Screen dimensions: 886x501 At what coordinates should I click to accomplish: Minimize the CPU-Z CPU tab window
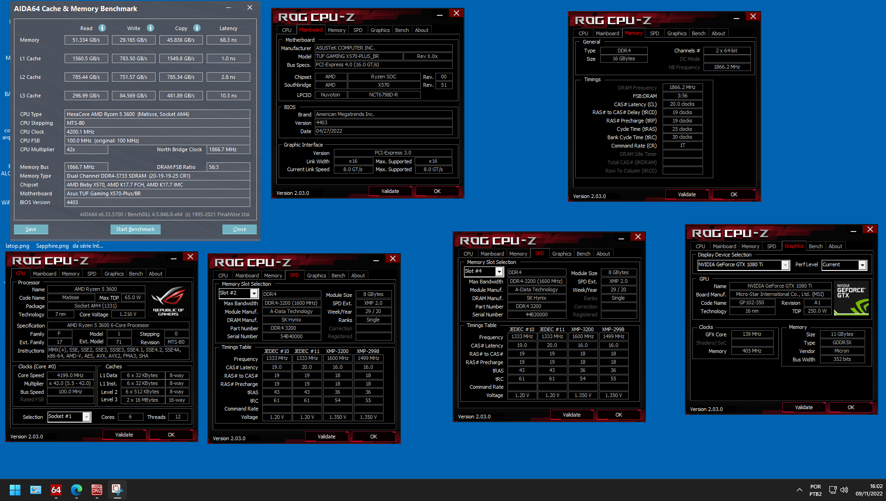[174, 258]
